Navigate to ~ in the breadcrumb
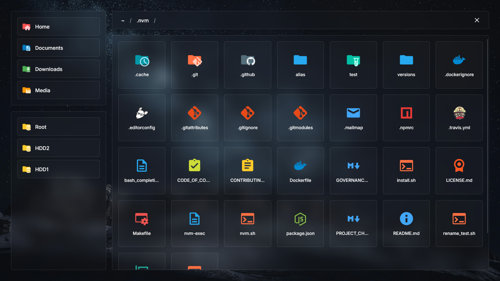 coord(123,20)
